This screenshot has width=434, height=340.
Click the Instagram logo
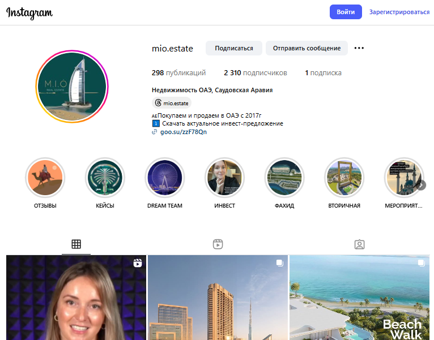click(x=29, y=12)
